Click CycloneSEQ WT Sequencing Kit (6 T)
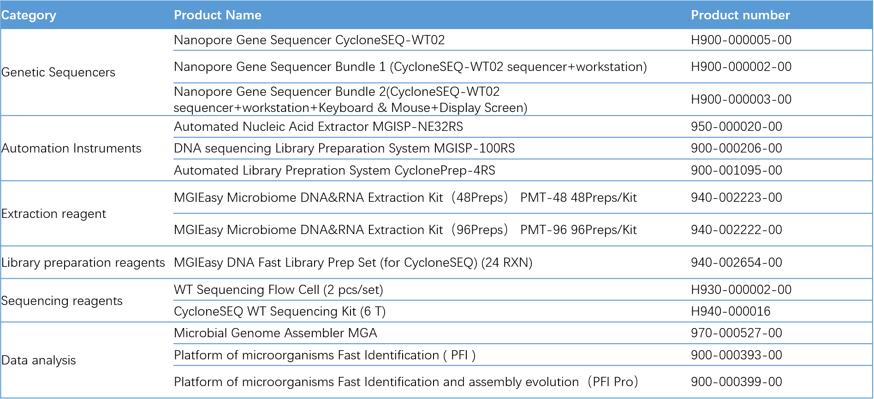 coord(280,311)
